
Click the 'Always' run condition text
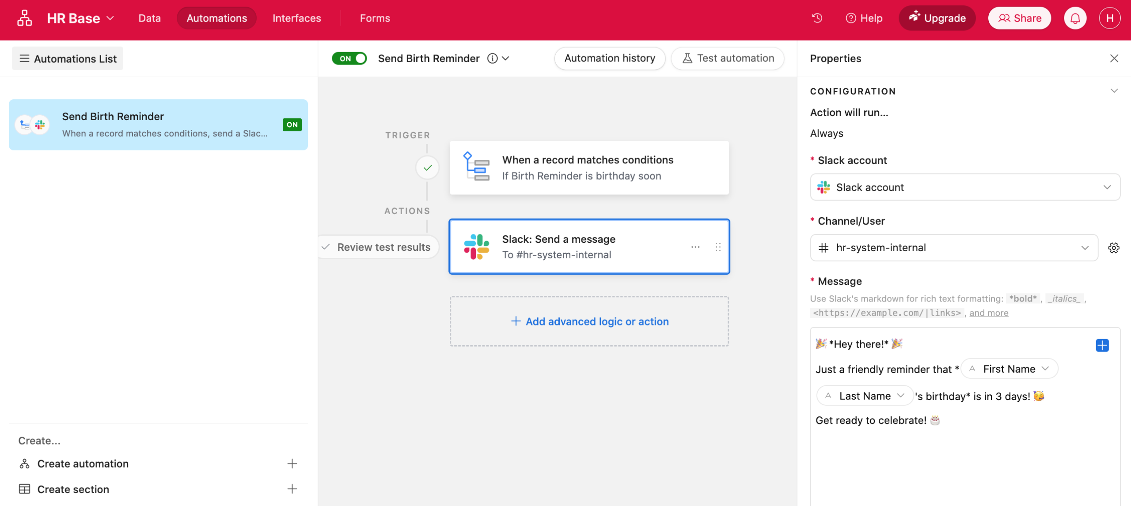tap(827, 133)
